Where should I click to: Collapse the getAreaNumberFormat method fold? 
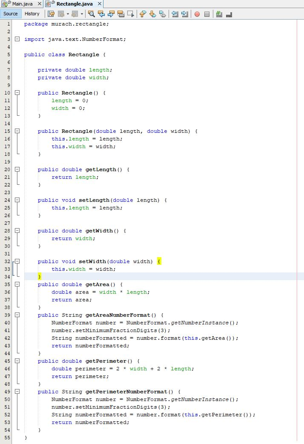click(x=17, y=315)
